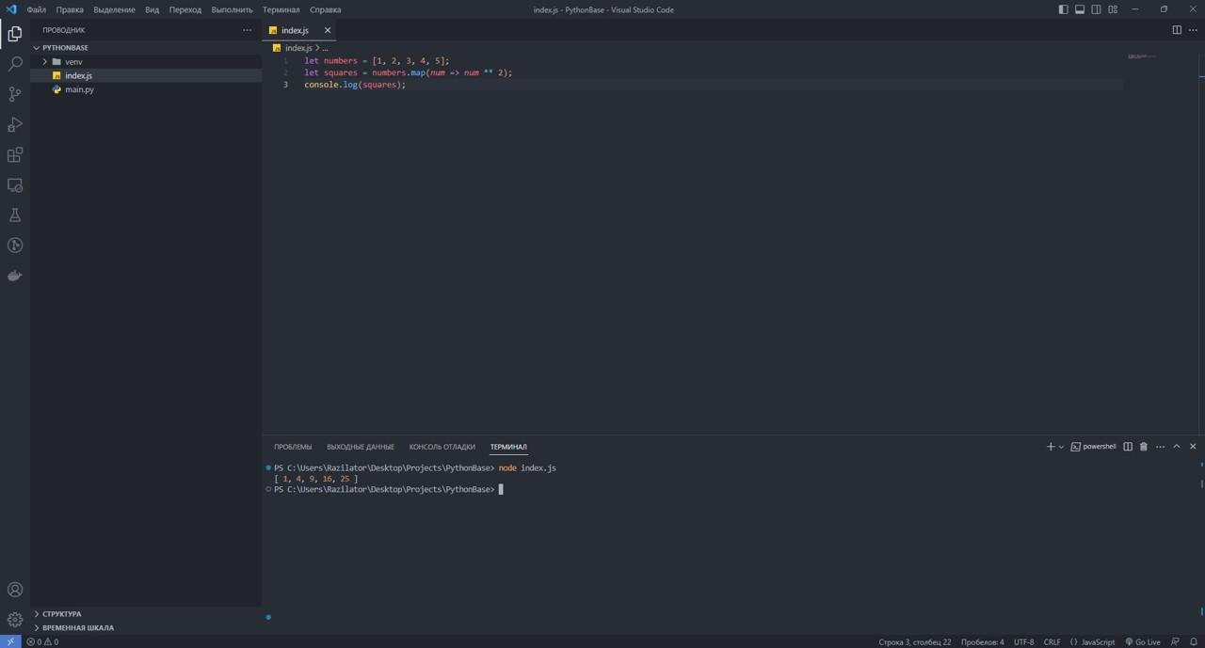Open the Manage gear icon
The image size is (1205, 648).
15,620
